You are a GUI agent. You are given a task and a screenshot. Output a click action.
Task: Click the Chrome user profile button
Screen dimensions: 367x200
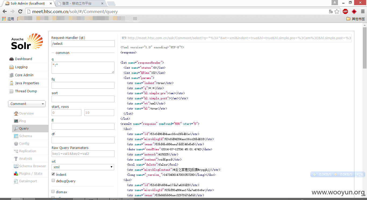click(x=334, y=2)
